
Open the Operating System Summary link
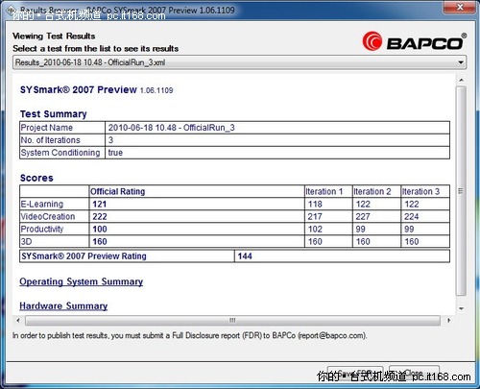pos(81,281)
